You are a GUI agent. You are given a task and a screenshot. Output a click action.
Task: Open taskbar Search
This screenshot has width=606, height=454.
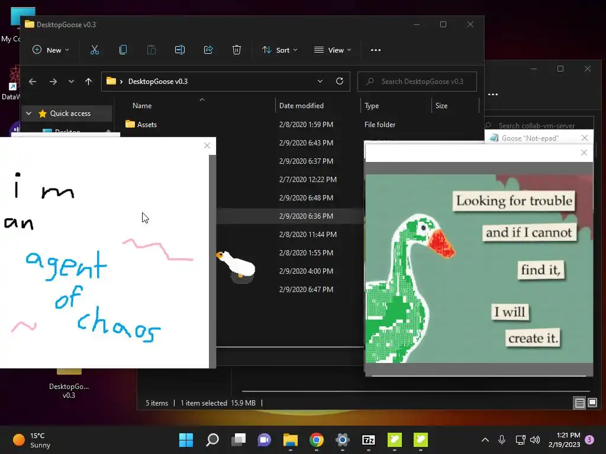212,440
